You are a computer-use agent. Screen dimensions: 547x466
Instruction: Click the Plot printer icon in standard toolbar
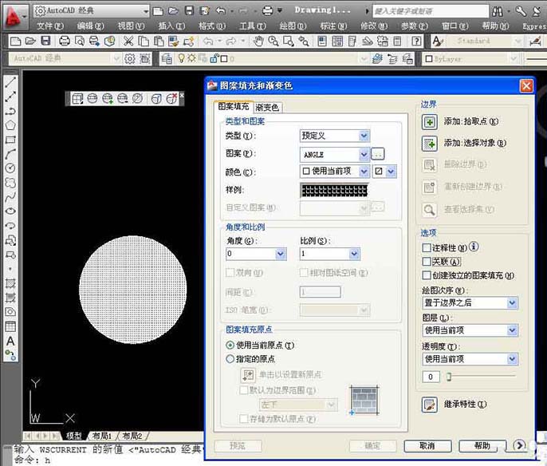tap(65, 41)
